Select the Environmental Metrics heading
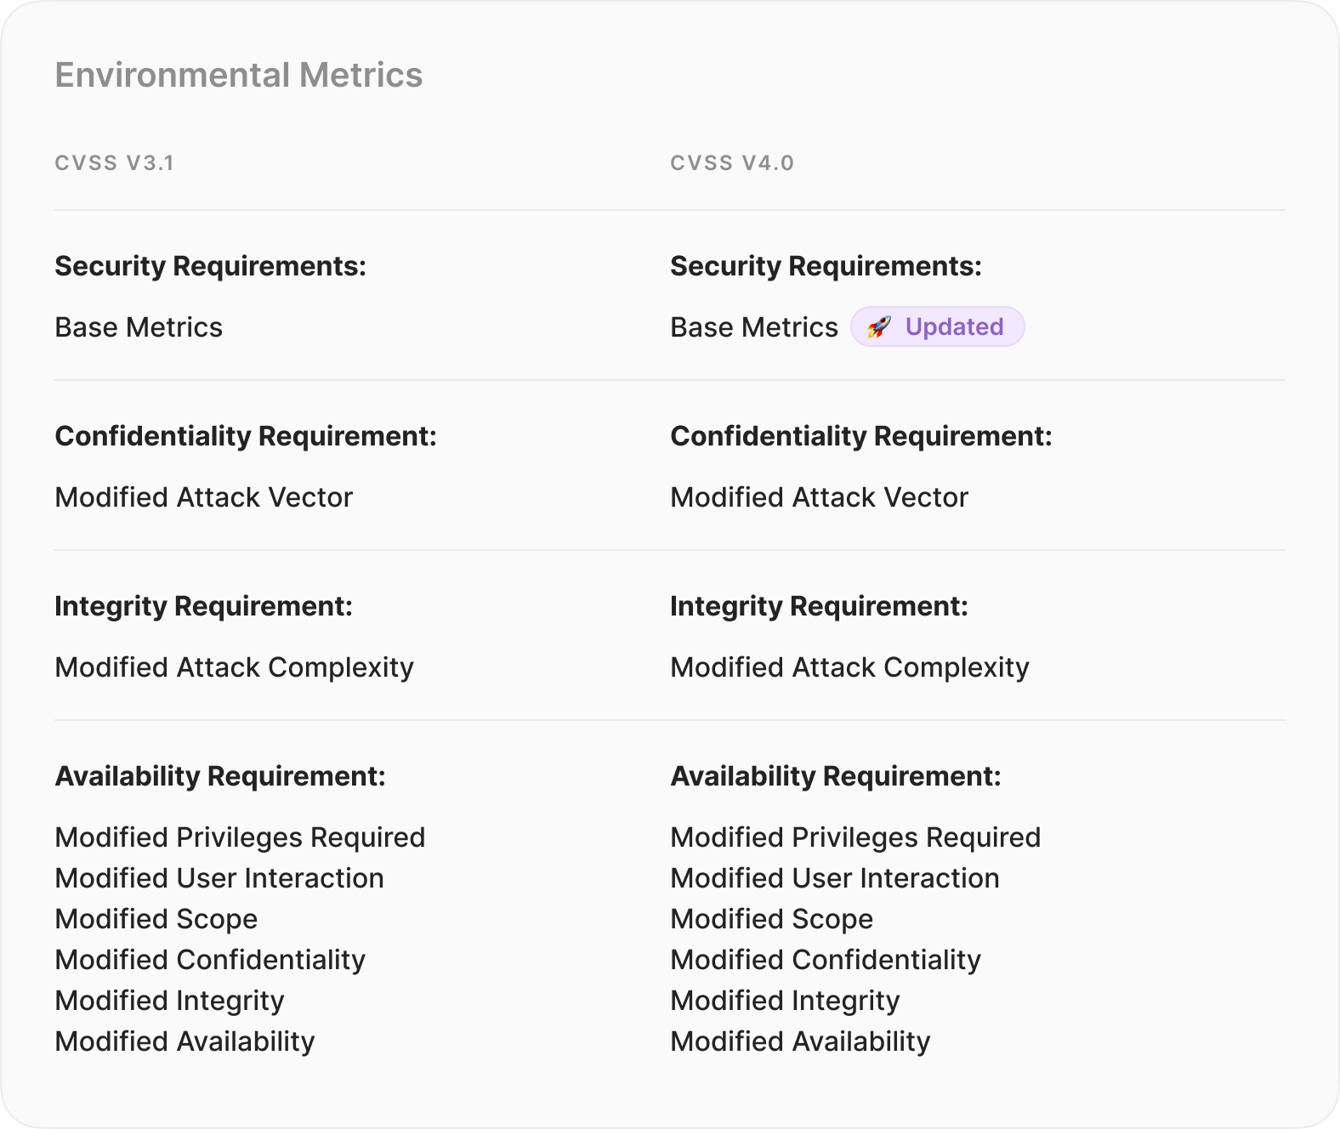The width and height of the screenshot is (1340, 1129). point(239,75)
